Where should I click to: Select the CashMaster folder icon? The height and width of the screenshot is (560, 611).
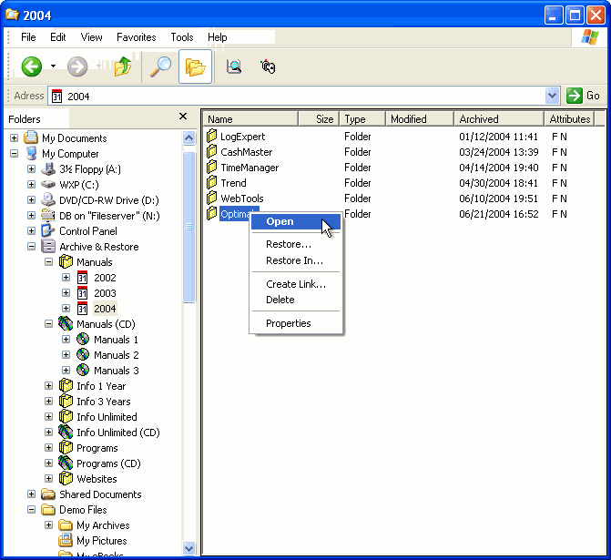(x=212, y=151)
